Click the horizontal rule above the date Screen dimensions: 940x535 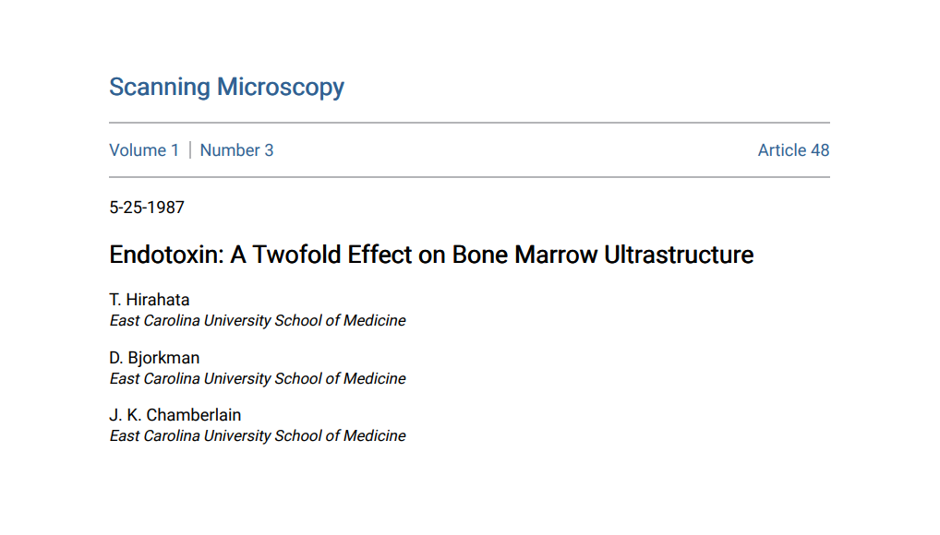coord(469,177)
